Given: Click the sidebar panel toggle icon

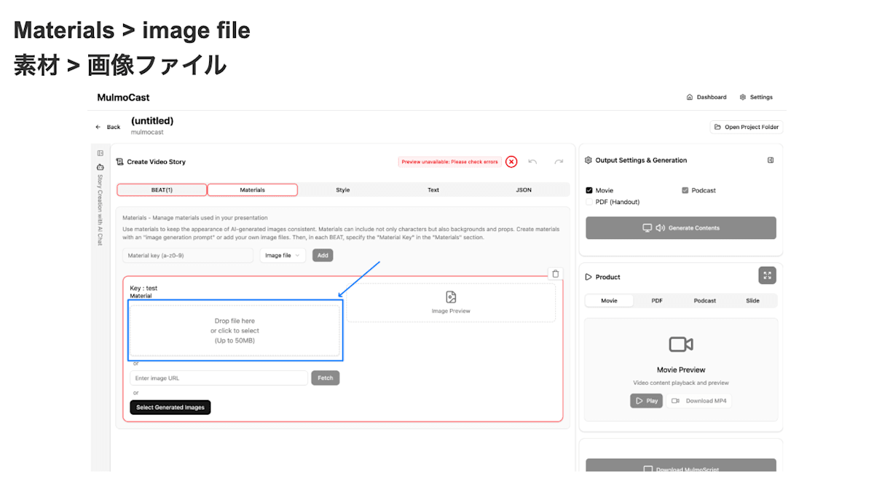Looking at the screenshot, I should coord(100,153).
